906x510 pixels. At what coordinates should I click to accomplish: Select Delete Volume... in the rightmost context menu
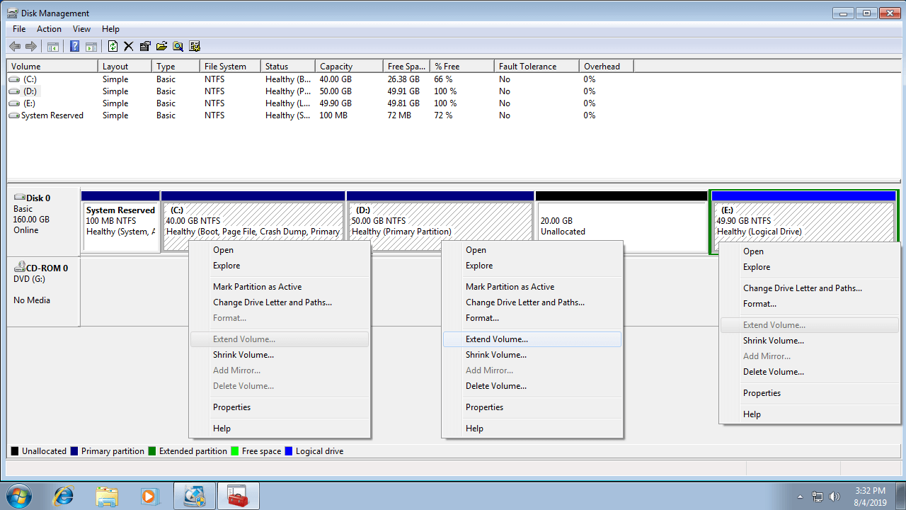(773, 372)
